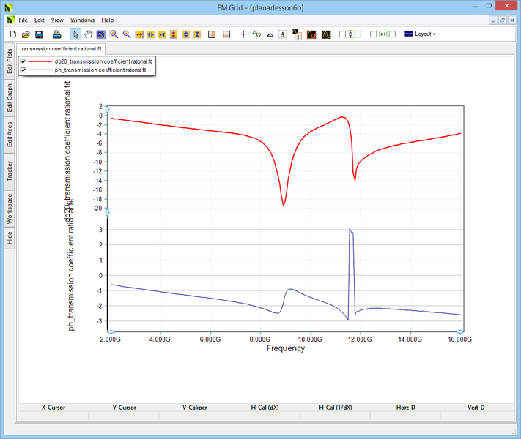Uncheck the db20_transmission coefficient trace checkbox
521x439 pixels.
click(x=23, y=61)
